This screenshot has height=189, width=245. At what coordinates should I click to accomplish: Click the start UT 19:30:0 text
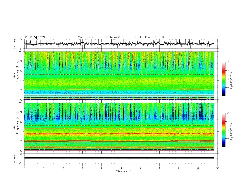point(149,37)
